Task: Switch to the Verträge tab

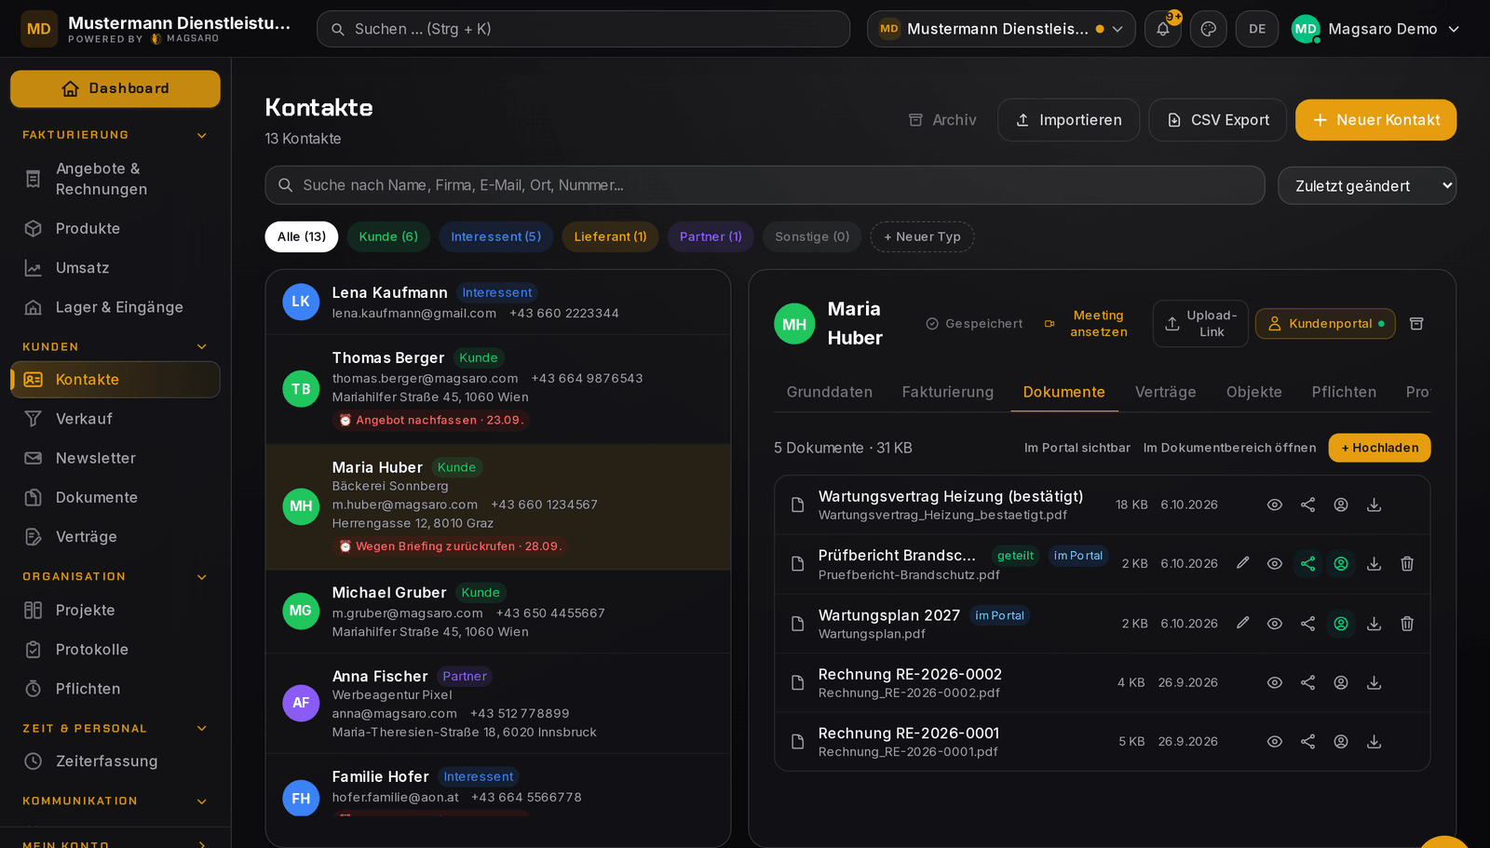Action: tap(1165, 392)
